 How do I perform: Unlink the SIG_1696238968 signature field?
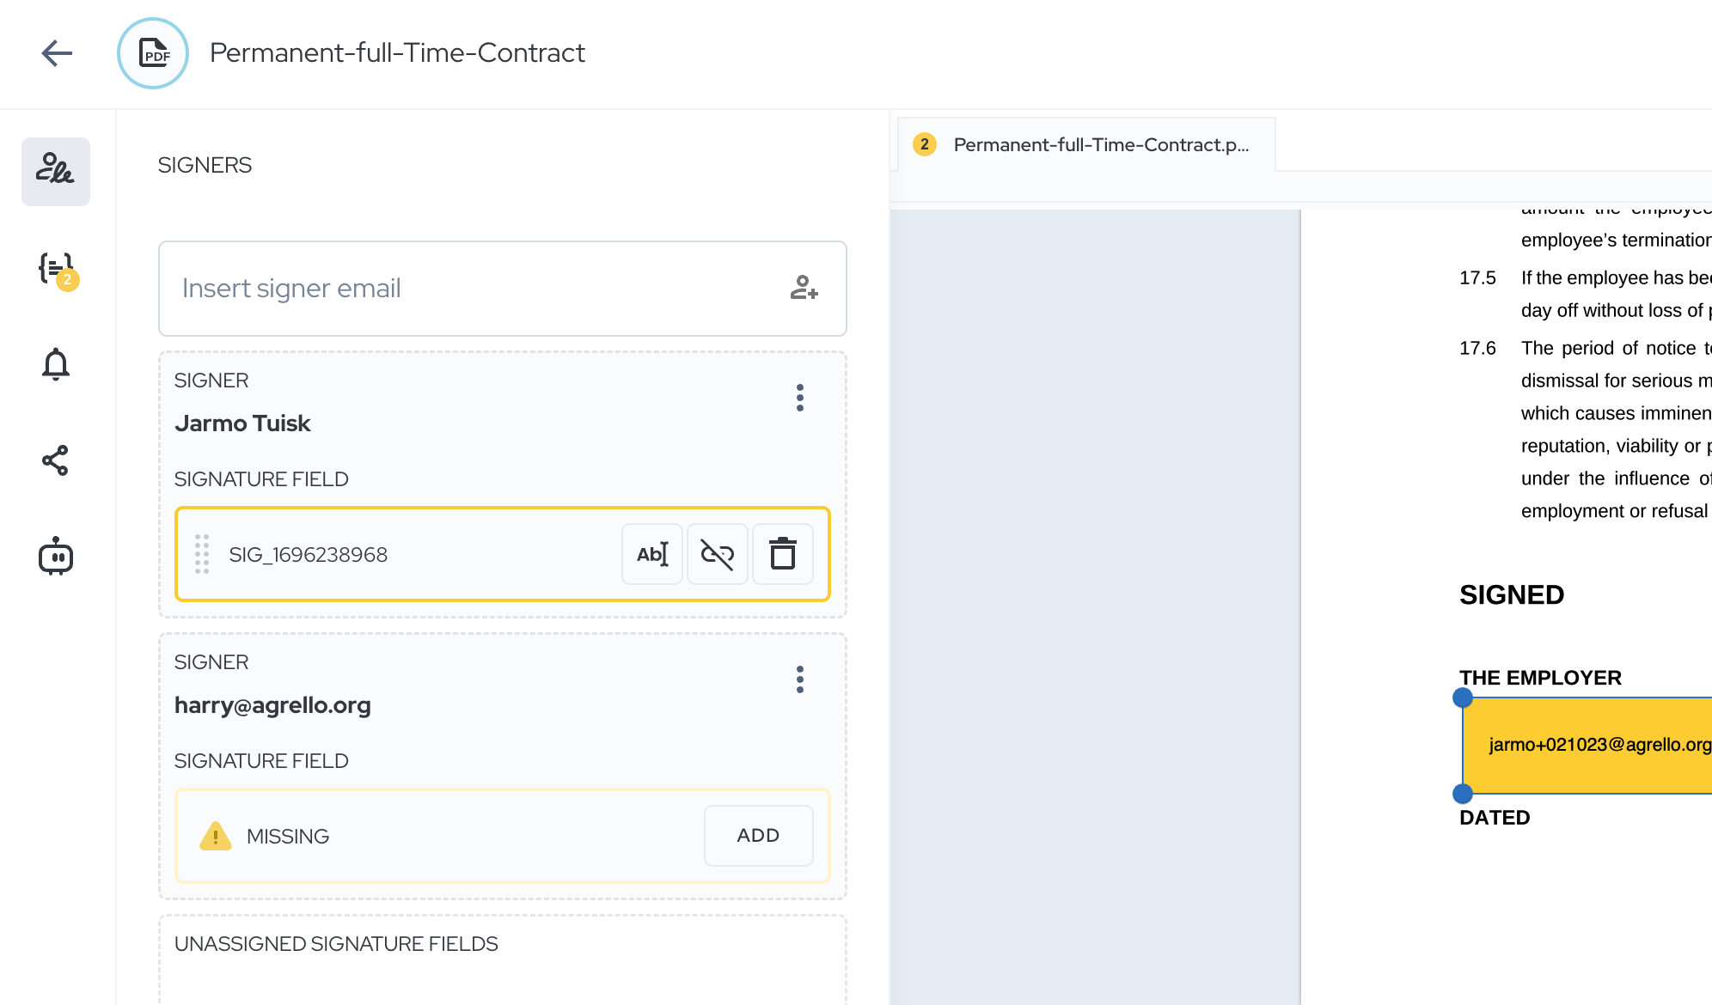click(x=718, y=554)
